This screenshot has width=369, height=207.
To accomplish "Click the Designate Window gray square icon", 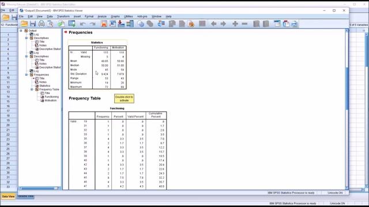I will [202, 24].
